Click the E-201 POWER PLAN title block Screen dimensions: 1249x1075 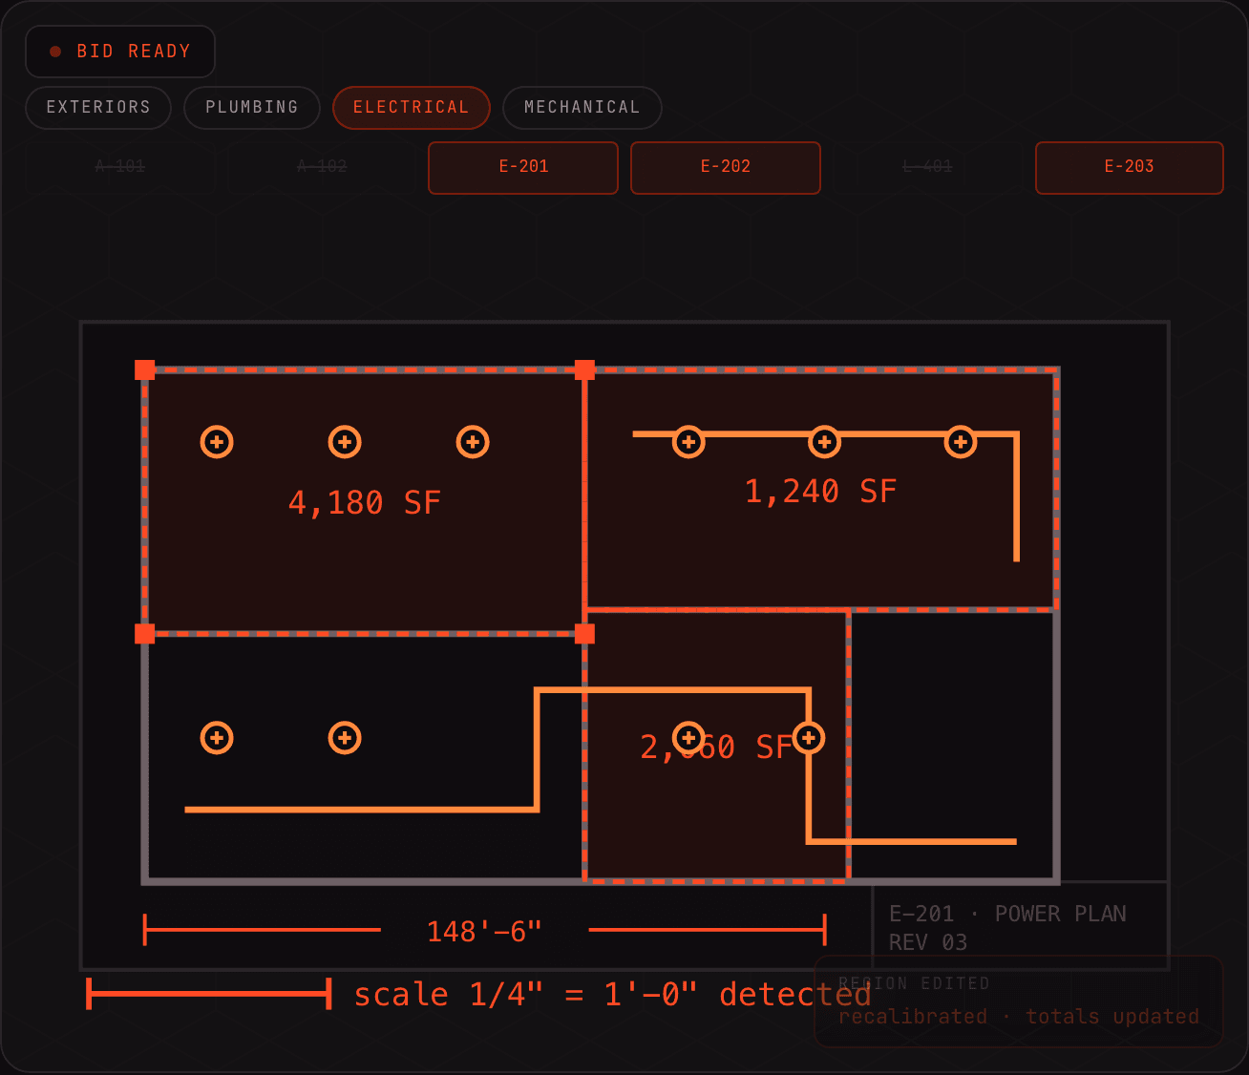1020,926
